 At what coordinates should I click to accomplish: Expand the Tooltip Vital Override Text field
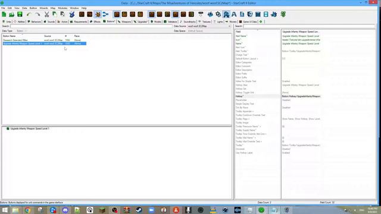click(249, 141)
